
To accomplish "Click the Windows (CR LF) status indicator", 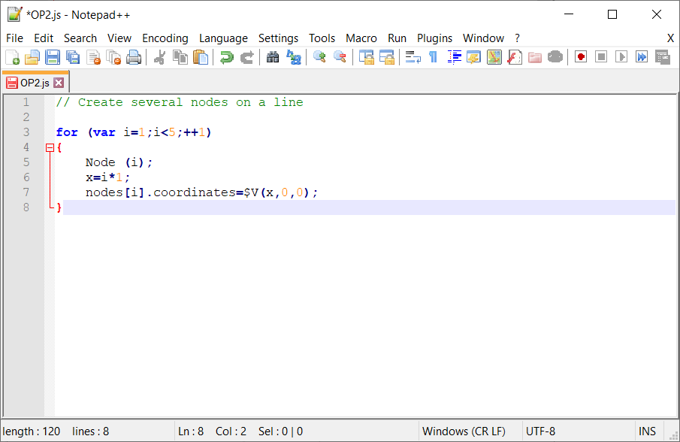I will pyautogui.click(x=464, y=431).
